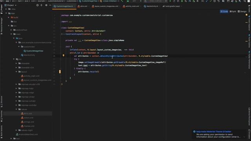Expand the notification with its chevron
This screenshot has width=251, height=141.
[x=244, y=137]
